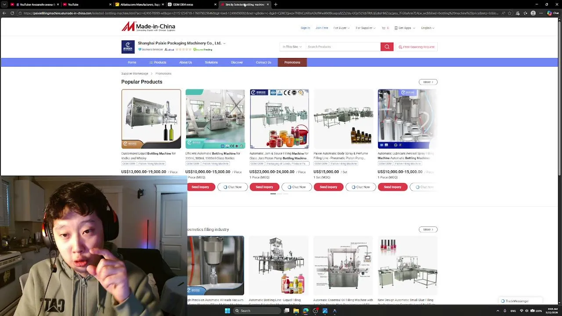Click More beside Popular Products
The image size is (562, 316).
point(428,82)
